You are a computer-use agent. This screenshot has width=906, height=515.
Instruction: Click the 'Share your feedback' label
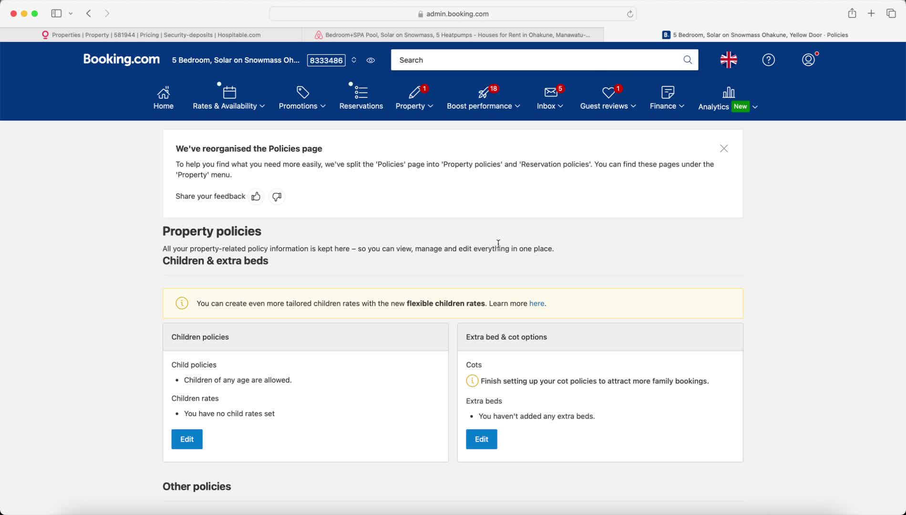210,196
